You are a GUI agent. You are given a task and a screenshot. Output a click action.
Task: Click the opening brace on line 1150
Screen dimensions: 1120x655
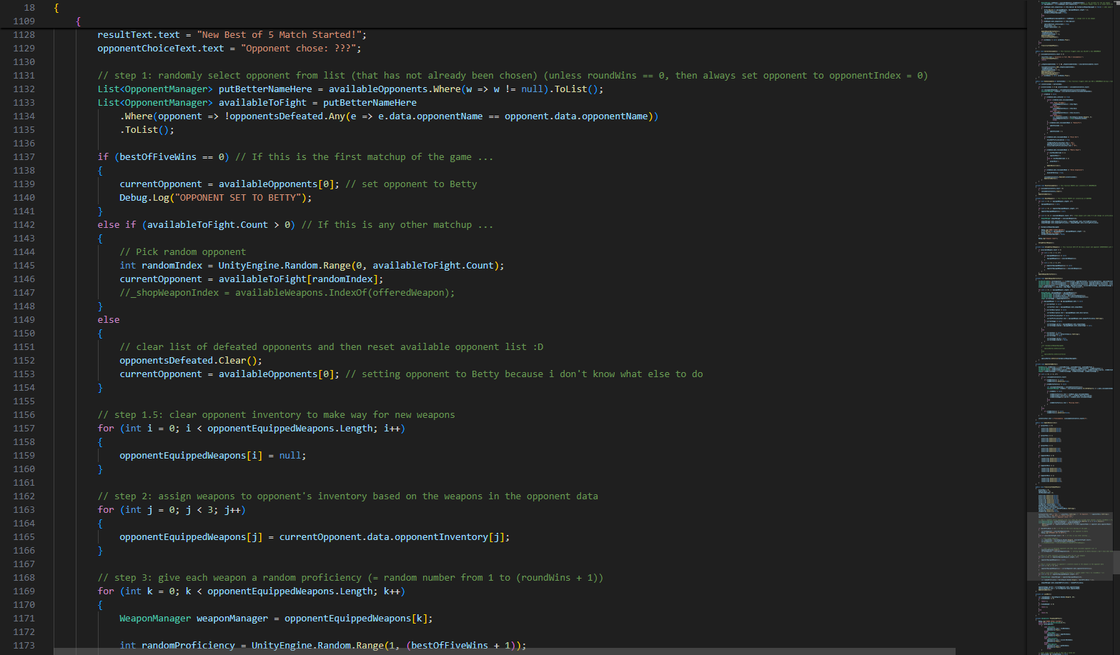tap(100, 334)
